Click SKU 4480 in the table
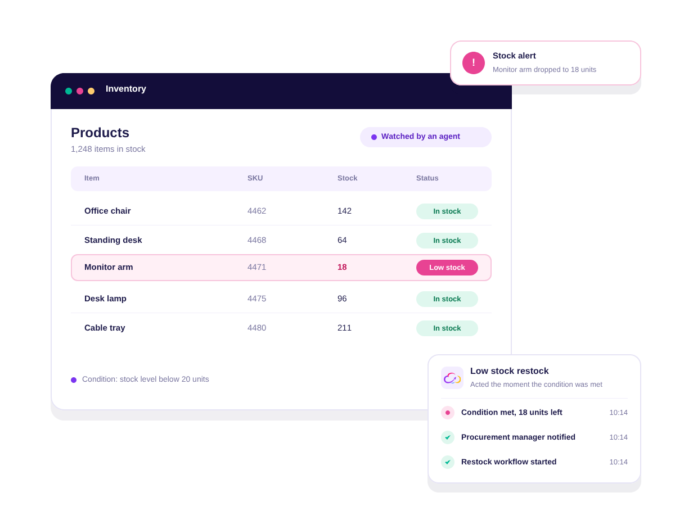The height and width of the screenshot is (506, 675). tap(257, 328)
